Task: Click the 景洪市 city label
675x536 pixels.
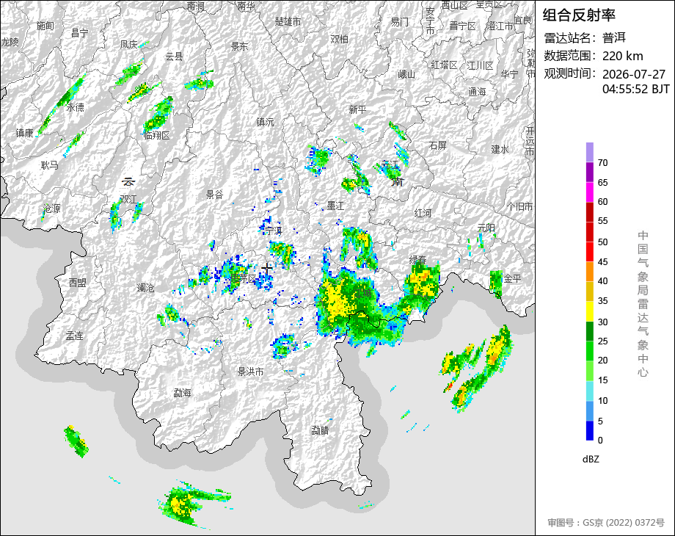Action: pos(250,372)
